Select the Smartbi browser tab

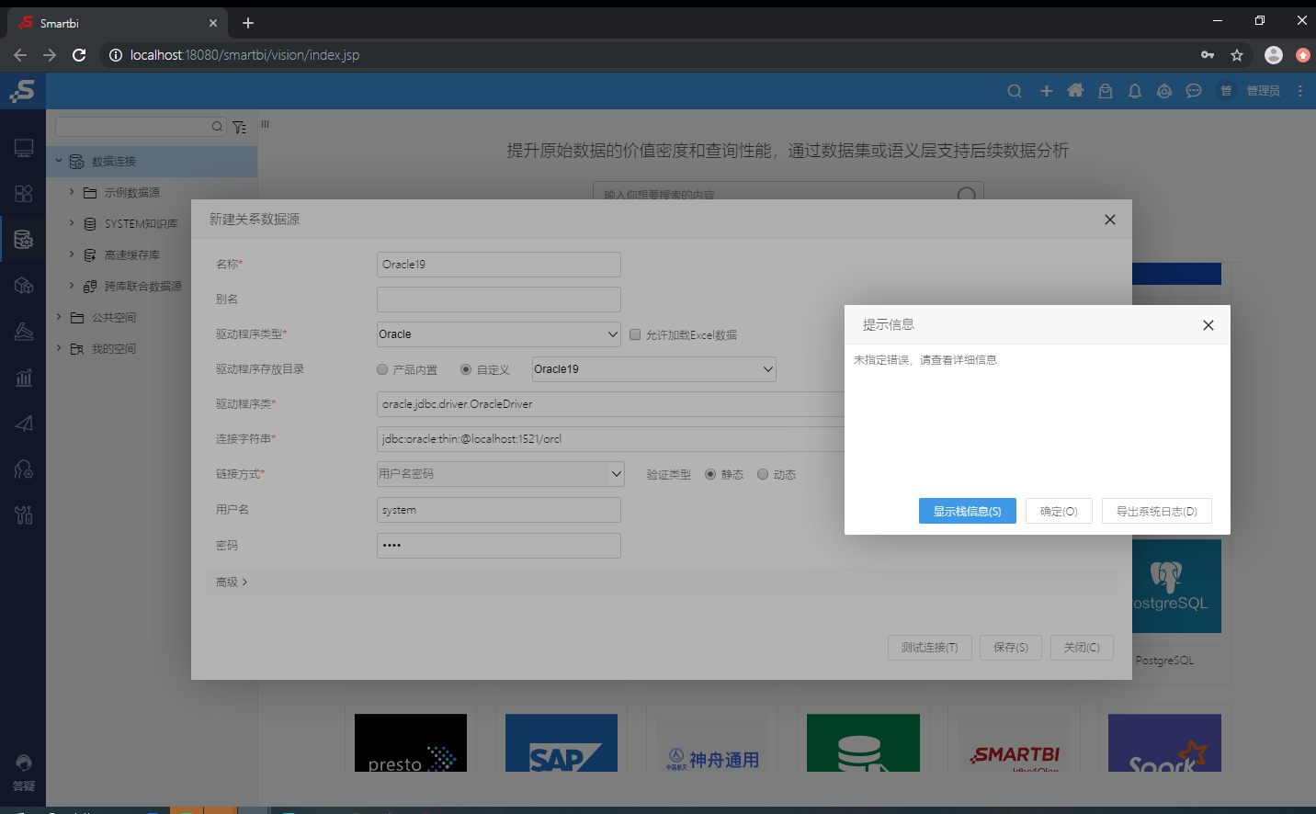pyautogui.click(x=118, y=23)
